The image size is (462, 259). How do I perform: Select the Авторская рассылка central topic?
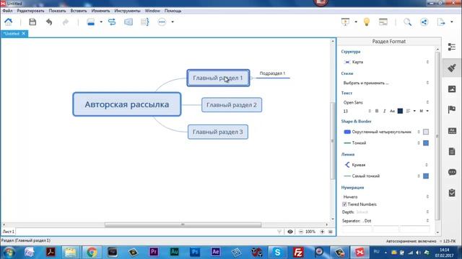pyautogui.click(x=127, y=104)
